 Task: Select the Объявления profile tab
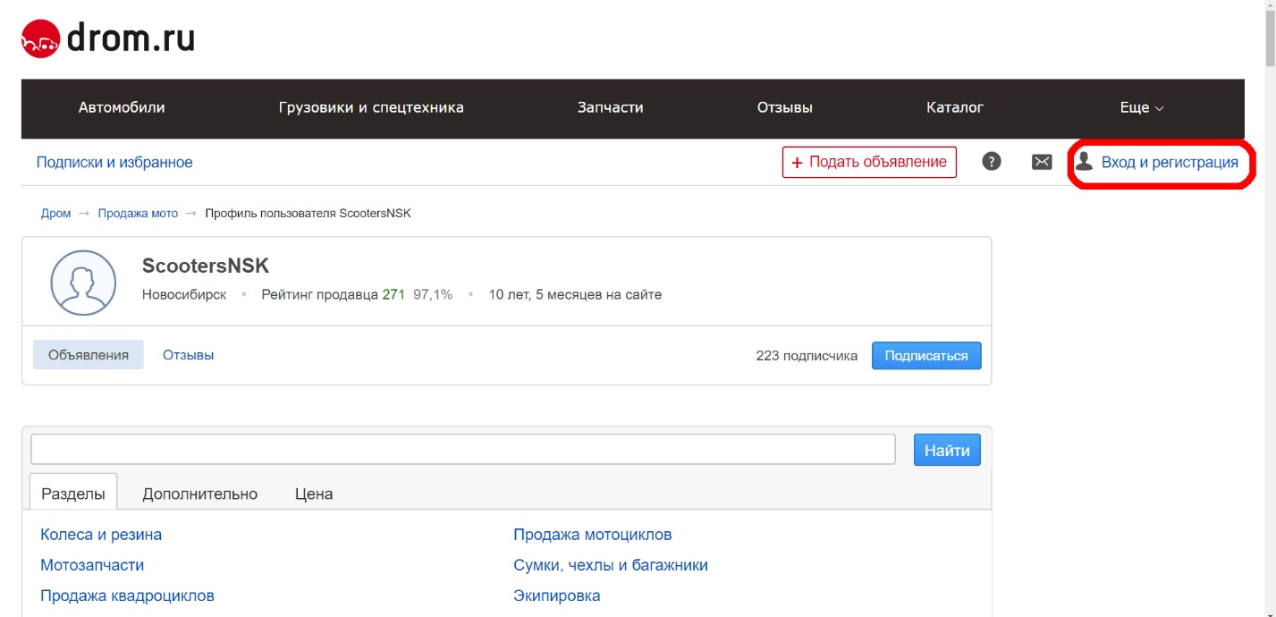click(89, 355)
